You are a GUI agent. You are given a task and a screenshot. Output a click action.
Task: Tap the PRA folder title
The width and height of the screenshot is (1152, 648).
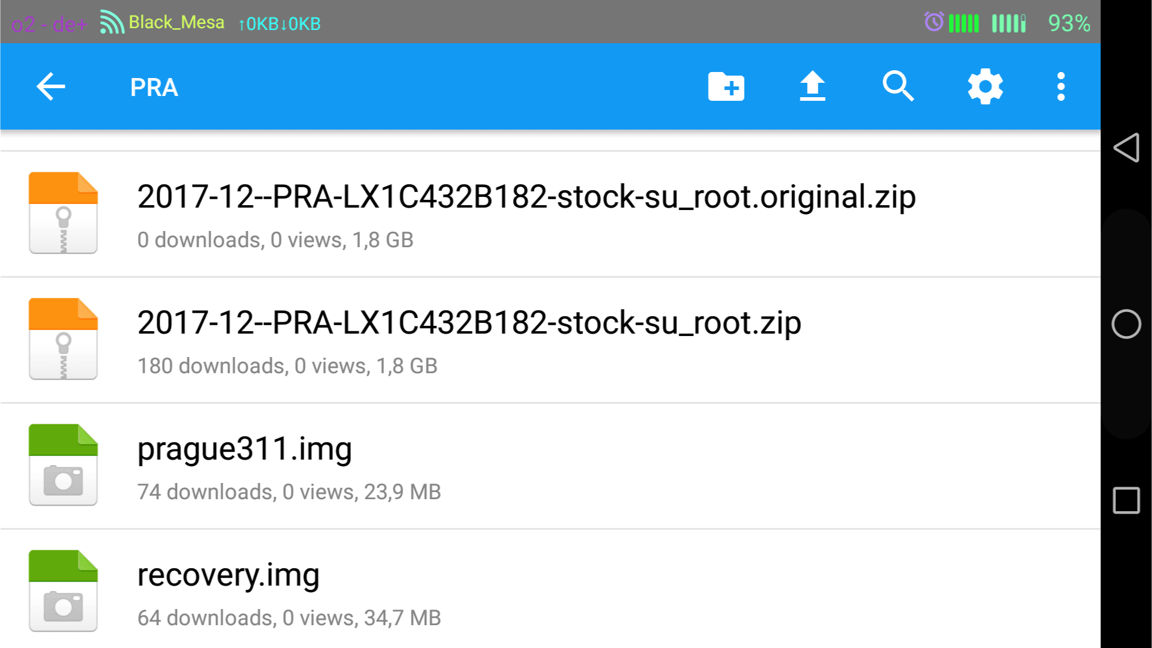[x=154, y=88]
